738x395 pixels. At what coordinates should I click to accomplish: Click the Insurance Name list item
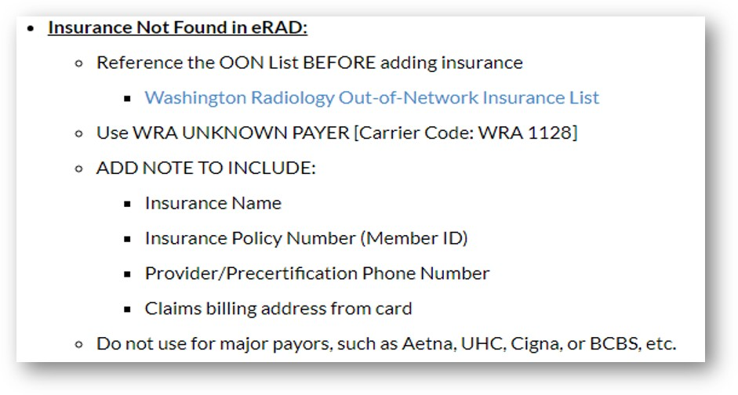tap(213, 203)
